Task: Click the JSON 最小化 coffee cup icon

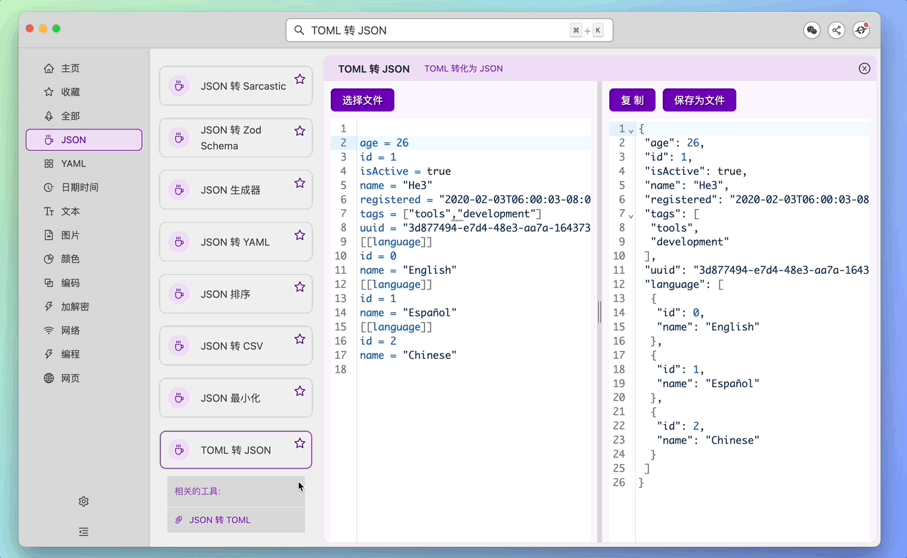Action: pos(179,398)
